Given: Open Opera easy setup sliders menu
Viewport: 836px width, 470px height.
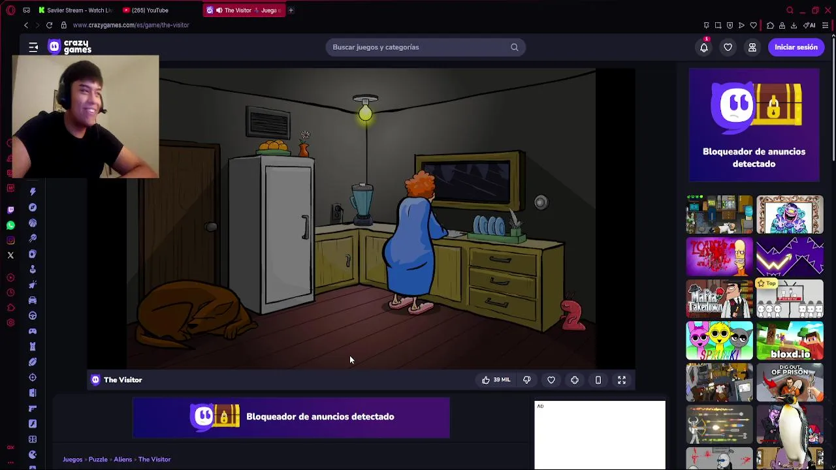Looking at the screenshot, I should (x=826, y=25).
